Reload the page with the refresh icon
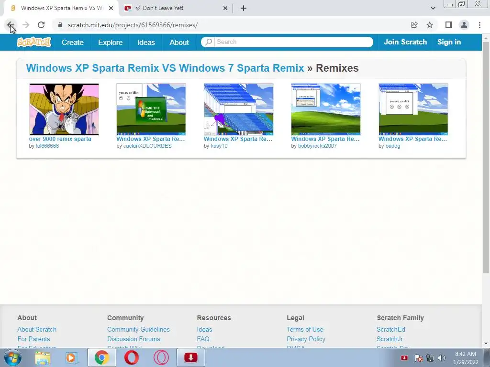This screenshot has height=367, width=490. tap(41, 25)
